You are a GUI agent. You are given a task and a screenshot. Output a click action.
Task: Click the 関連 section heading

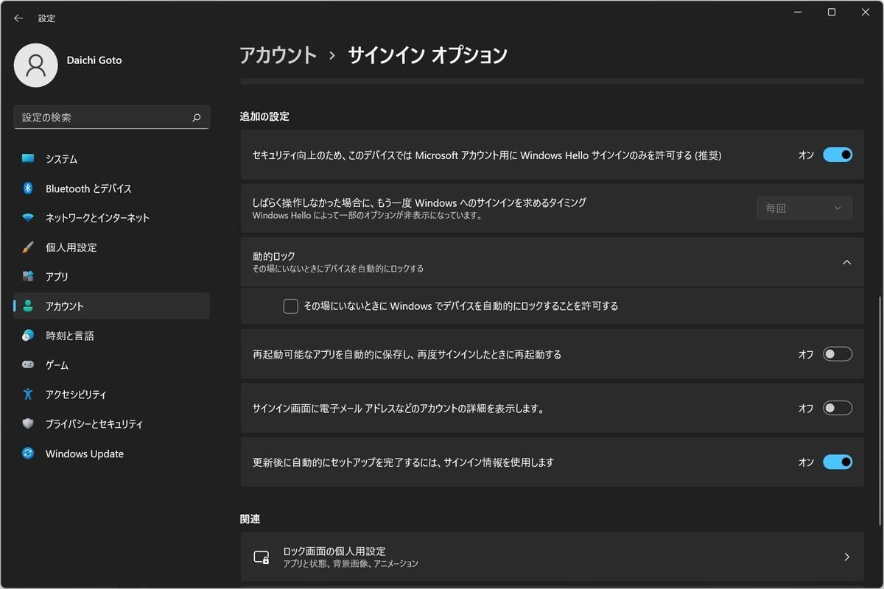250,519
